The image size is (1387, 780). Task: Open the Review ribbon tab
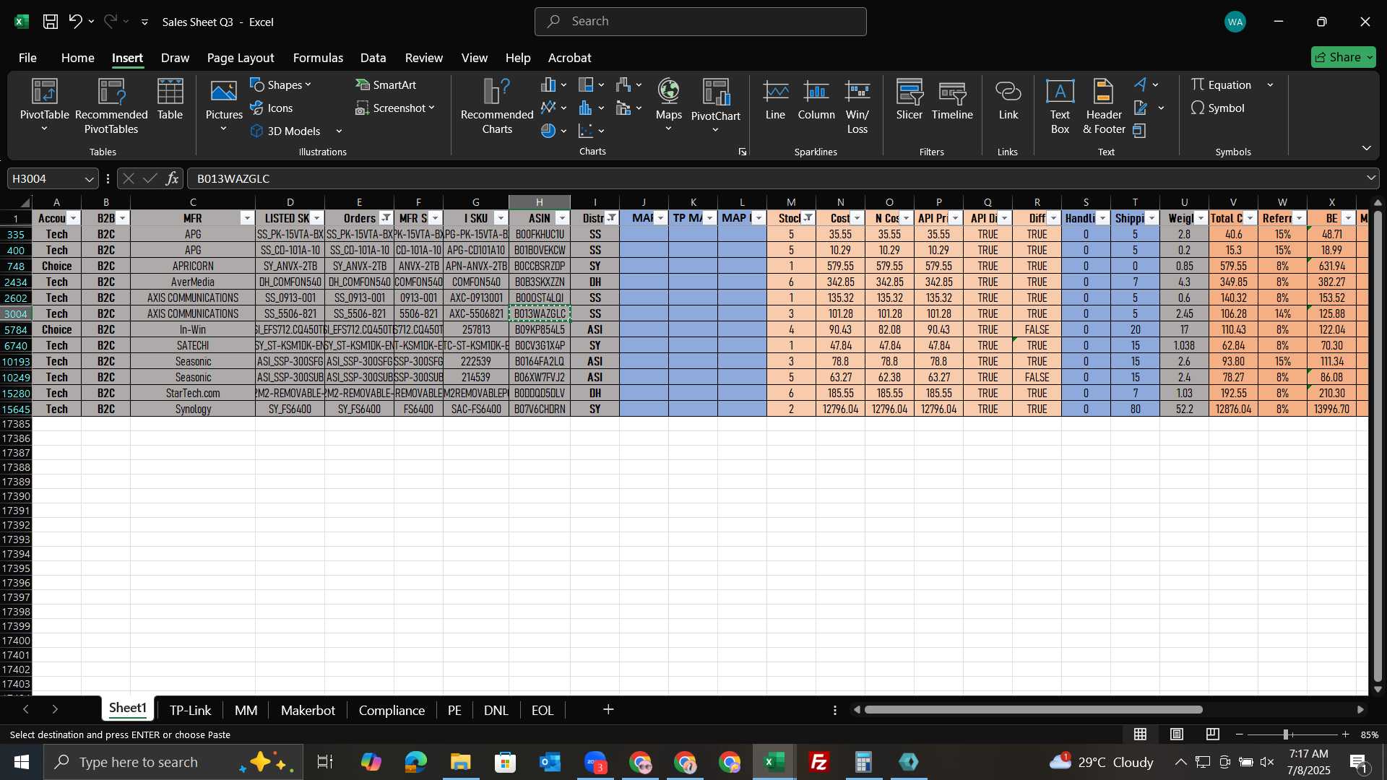[423, 58]
